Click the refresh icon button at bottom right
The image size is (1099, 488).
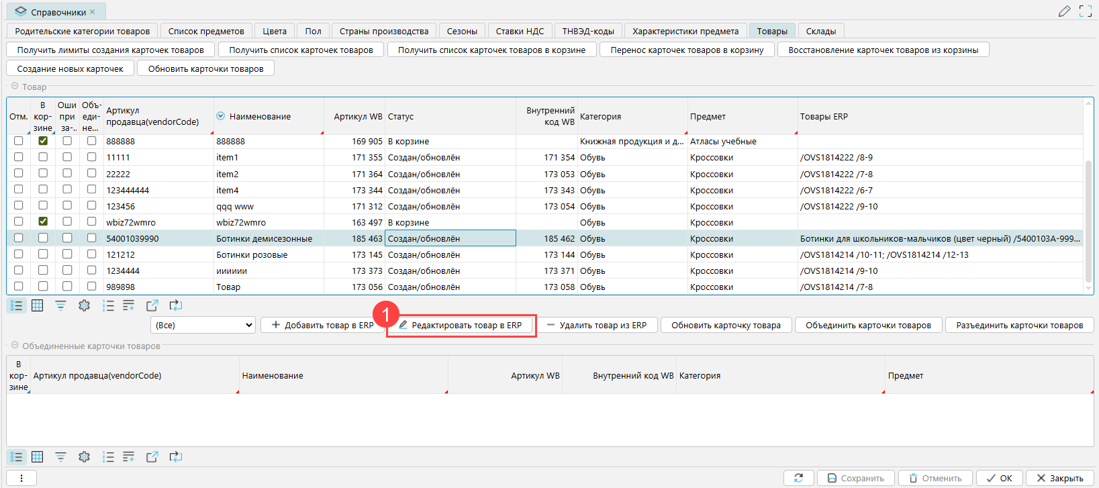[x=798, y=478]
